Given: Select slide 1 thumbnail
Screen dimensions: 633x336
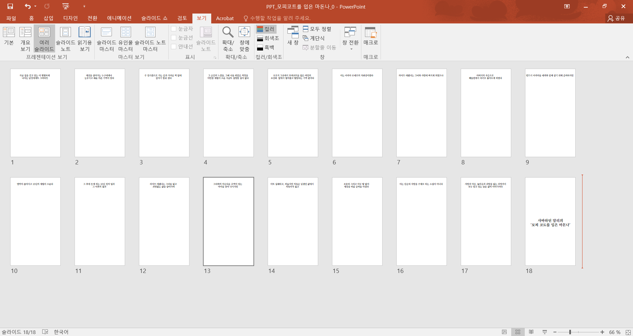Looking at the screenshot, I should tap(35, 113).
